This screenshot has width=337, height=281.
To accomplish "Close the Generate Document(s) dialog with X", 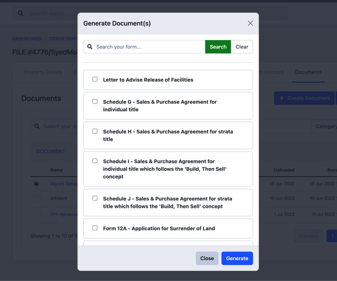I will [250, 23].
